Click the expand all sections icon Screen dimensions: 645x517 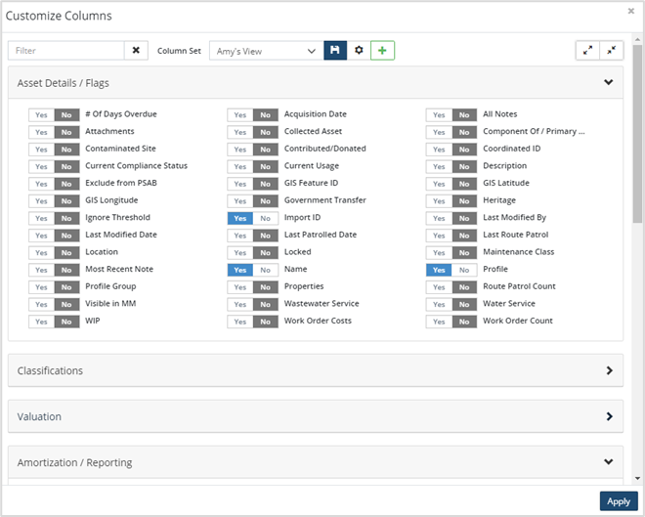587,50
